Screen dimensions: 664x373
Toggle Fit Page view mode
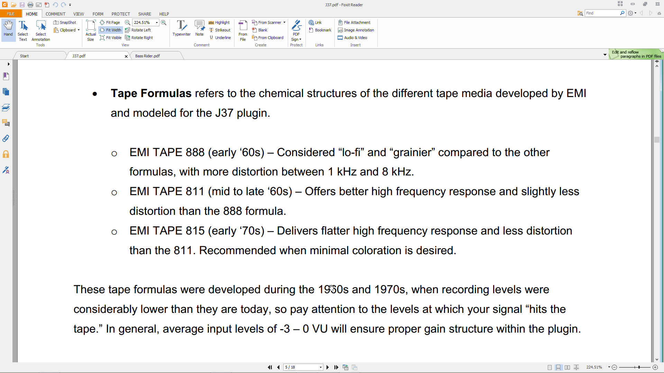tap(110, 22)
